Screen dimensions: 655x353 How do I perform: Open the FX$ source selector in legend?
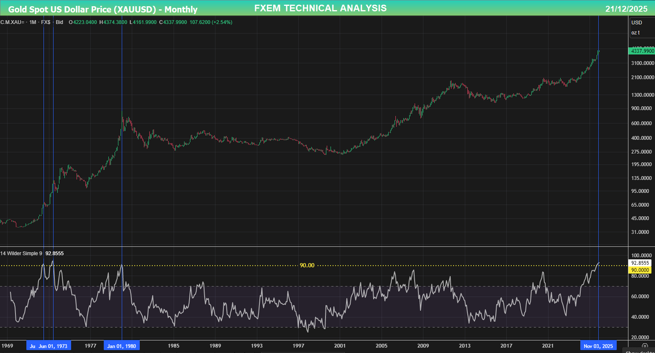tap(46, 22)
